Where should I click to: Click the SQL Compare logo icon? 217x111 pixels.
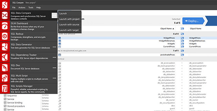click(5, 5)
